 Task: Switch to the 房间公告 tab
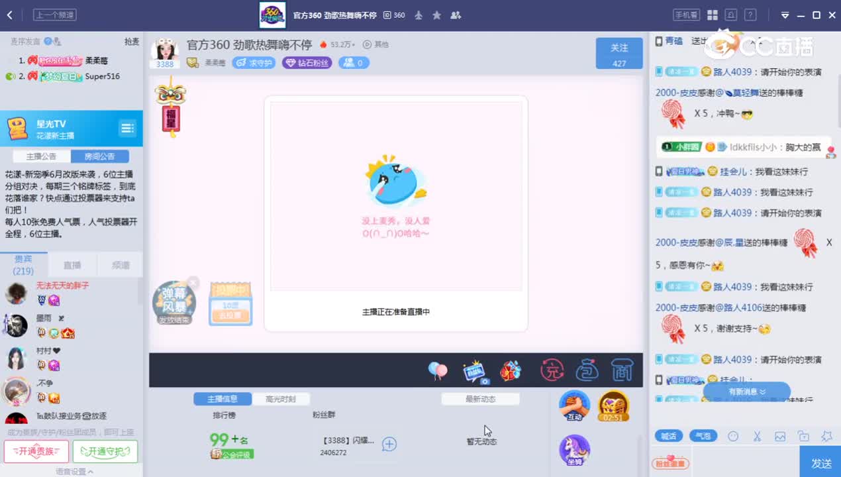[99, 156]
